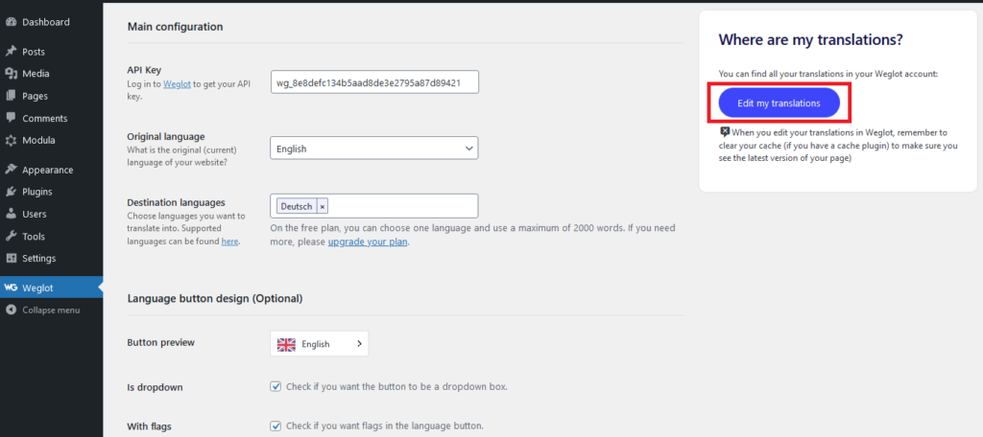Open Media via its sidebar icon
This screenshot has height=437, width=983.
(11, 74)
